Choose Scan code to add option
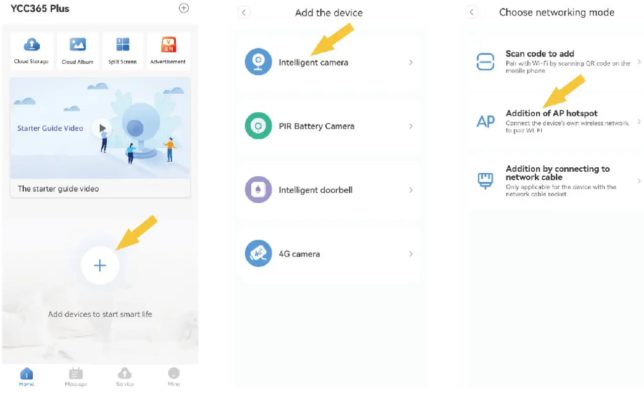This screenshot has width=644, height=393. pos(557,62)
